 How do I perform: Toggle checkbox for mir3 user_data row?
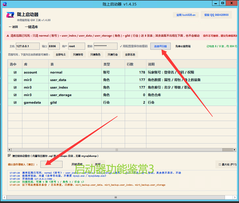pyautogui.click(x=15, y=80)
